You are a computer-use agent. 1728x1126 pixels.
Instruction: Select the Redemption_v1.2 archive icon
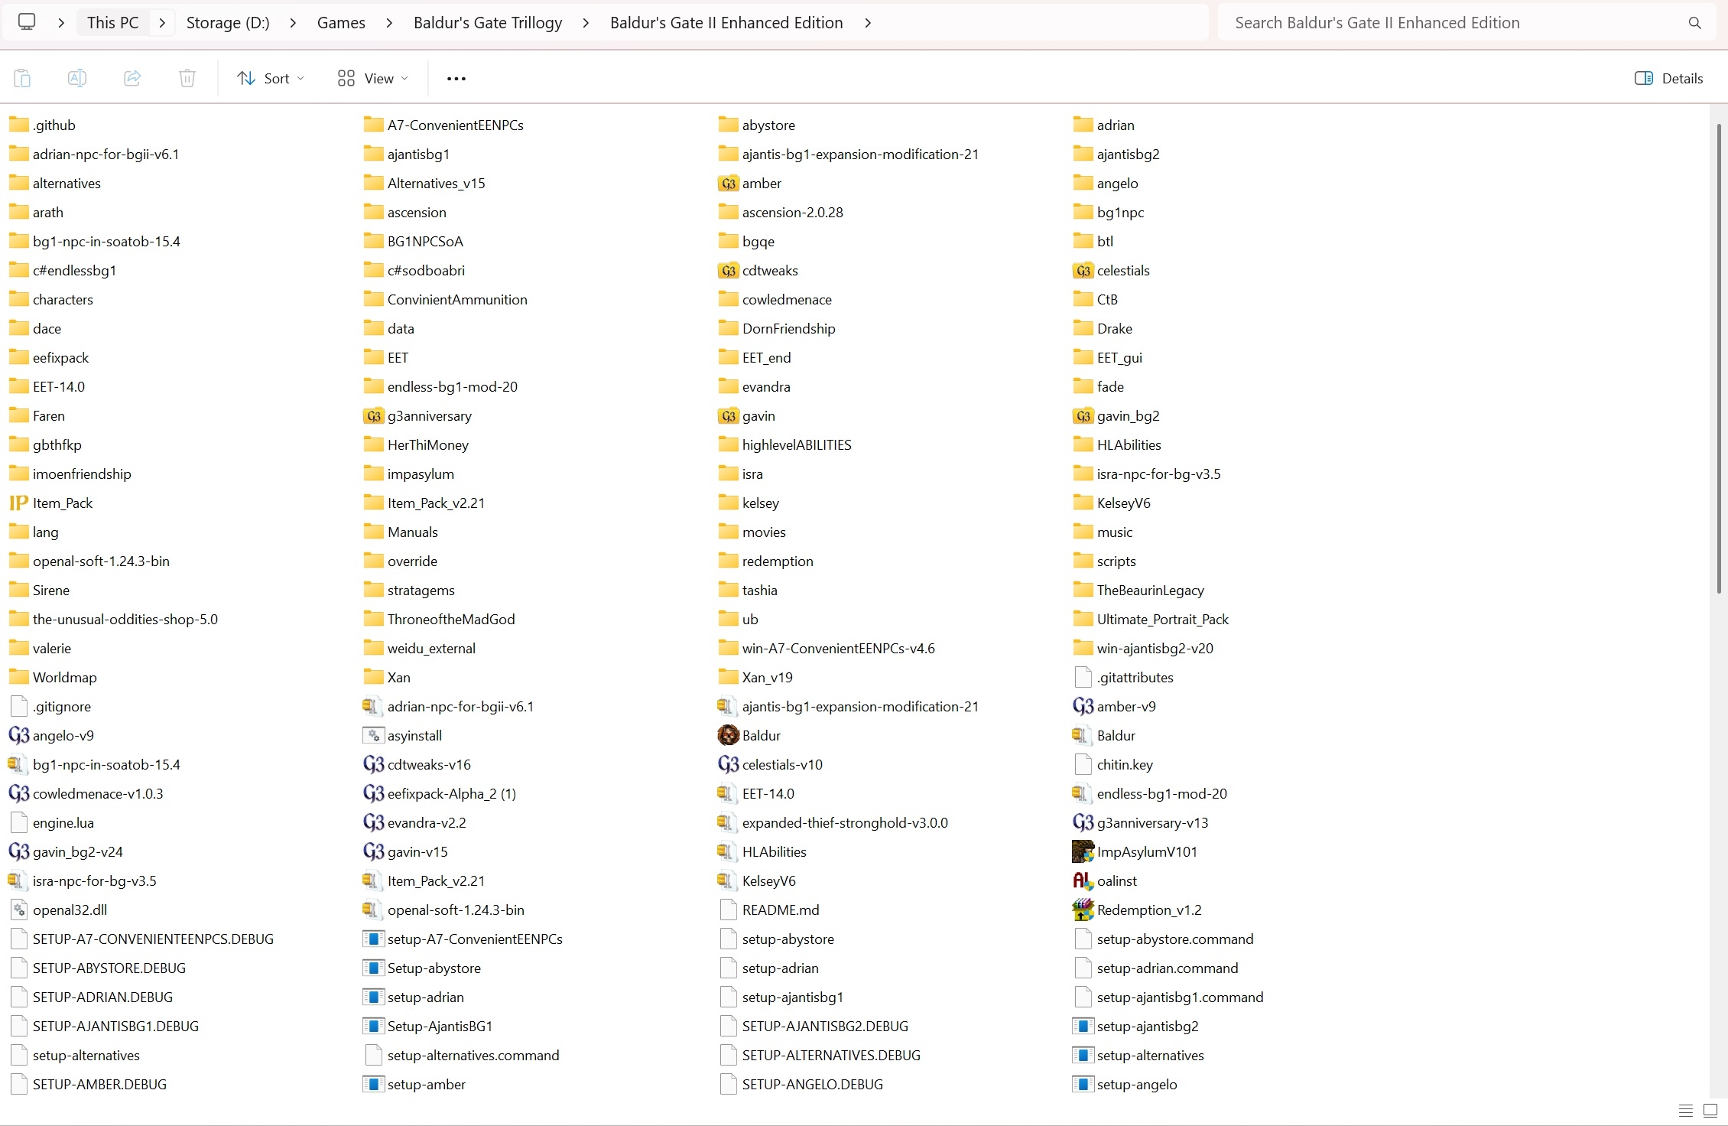tap(1083, 910)
